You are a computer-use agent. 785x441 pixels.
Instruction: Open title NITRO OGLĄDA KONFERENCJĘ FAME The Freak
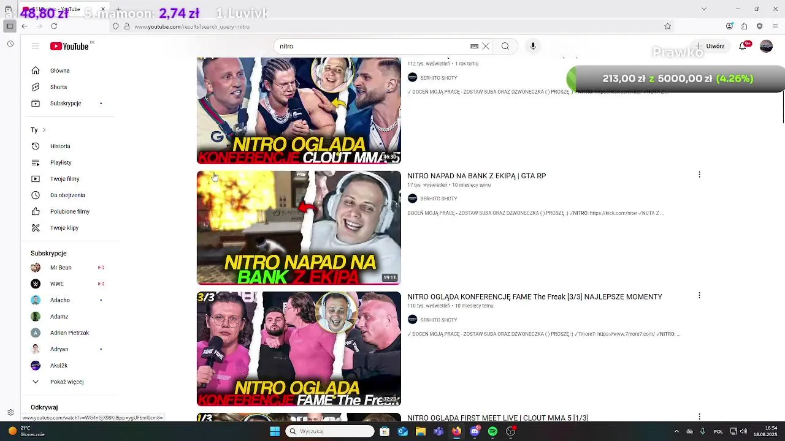pos(535,296)
